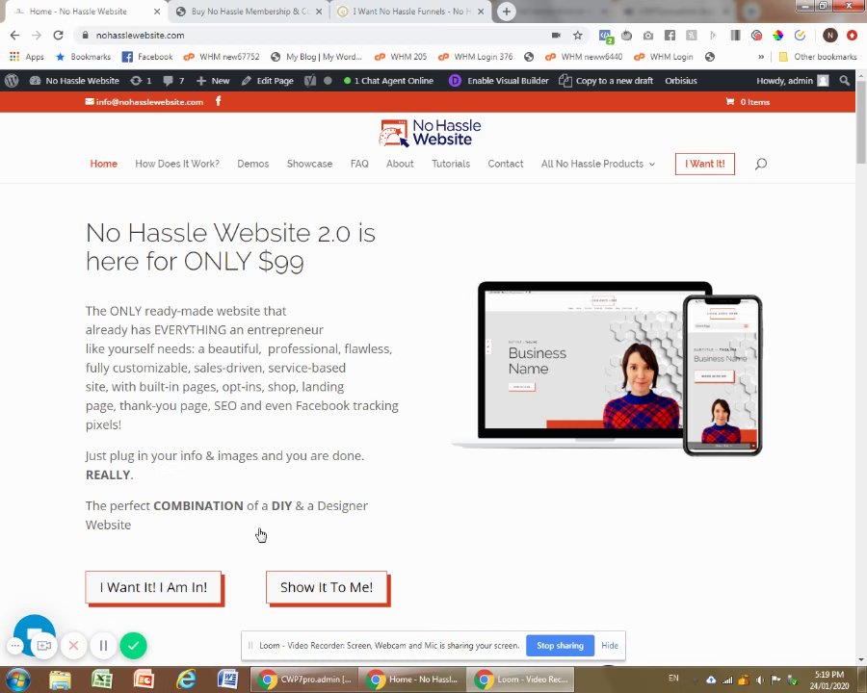867x693 pixels.
Task: Switch to I Want No Hassle Funnels tab
Action: tap(409, 11)
